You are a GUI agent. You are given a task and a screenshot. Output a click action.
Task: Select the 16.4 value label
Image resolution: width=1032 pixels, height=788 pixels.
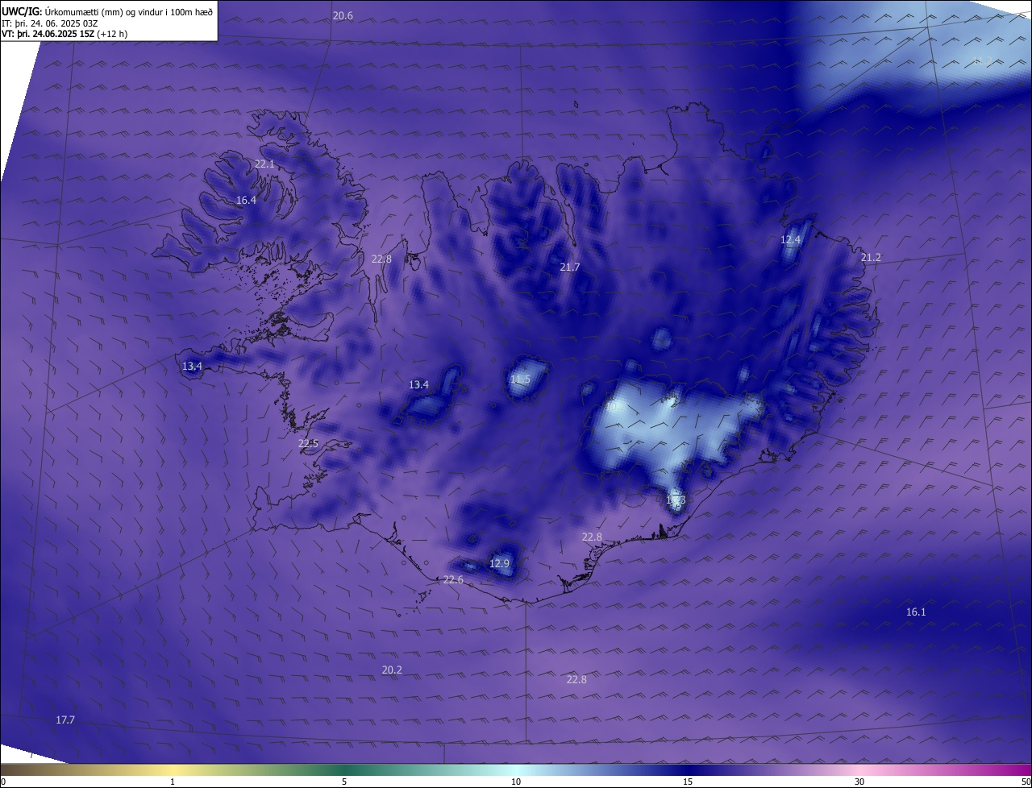[x=246, y=201]
